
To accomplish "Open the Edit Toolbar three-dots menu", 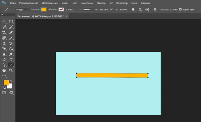I will pos(4,76).
